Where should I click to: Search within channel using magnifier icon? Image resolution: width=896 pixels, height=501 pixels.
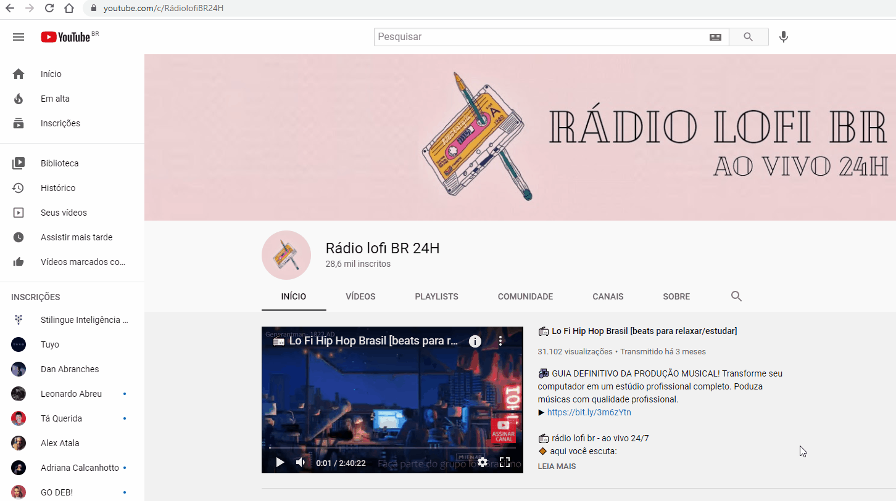point(736,296)
